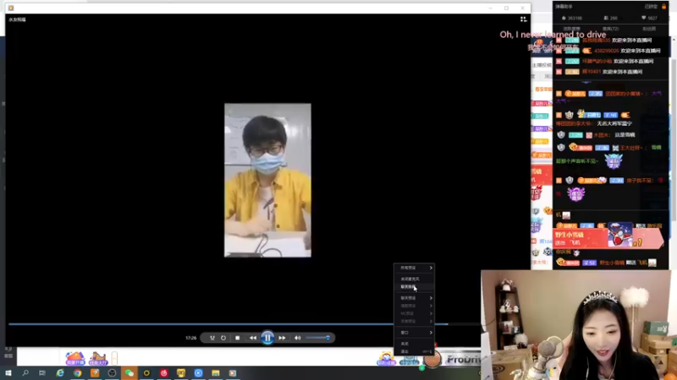Choose 退出 at bottom of context menu

click(x=414, y=351)
